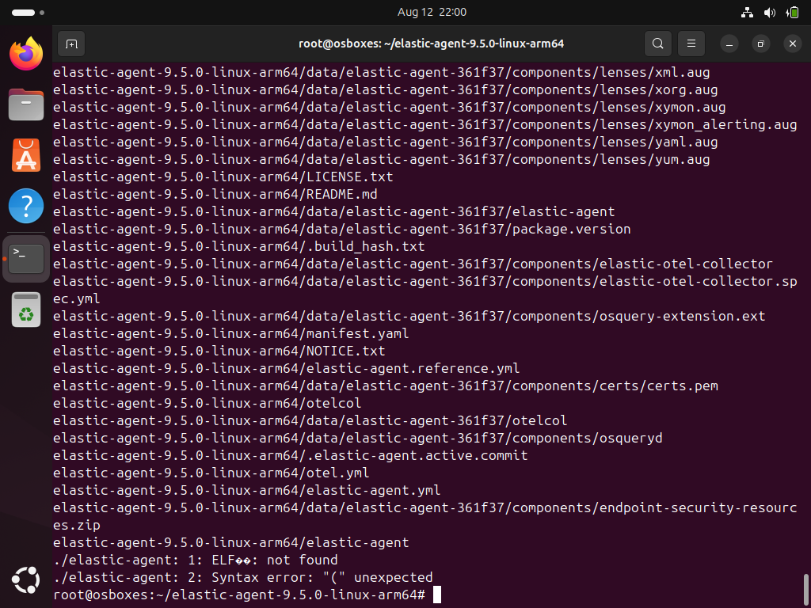Screen dimensions: 811x608
Task: Click the shell prompt input line
Action: 247,595
